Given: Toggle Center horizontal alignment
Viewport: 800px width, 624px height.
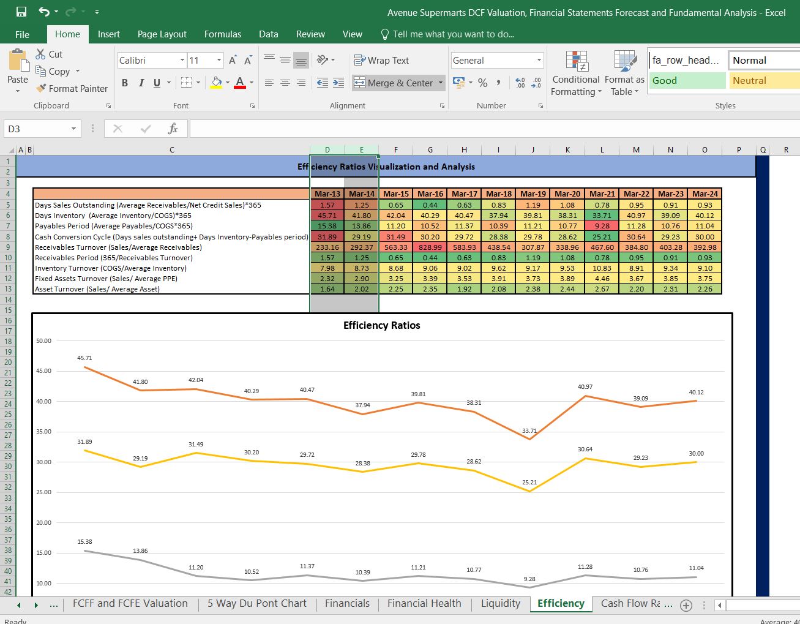Looking at the screenshot, I should pos(285,83).
